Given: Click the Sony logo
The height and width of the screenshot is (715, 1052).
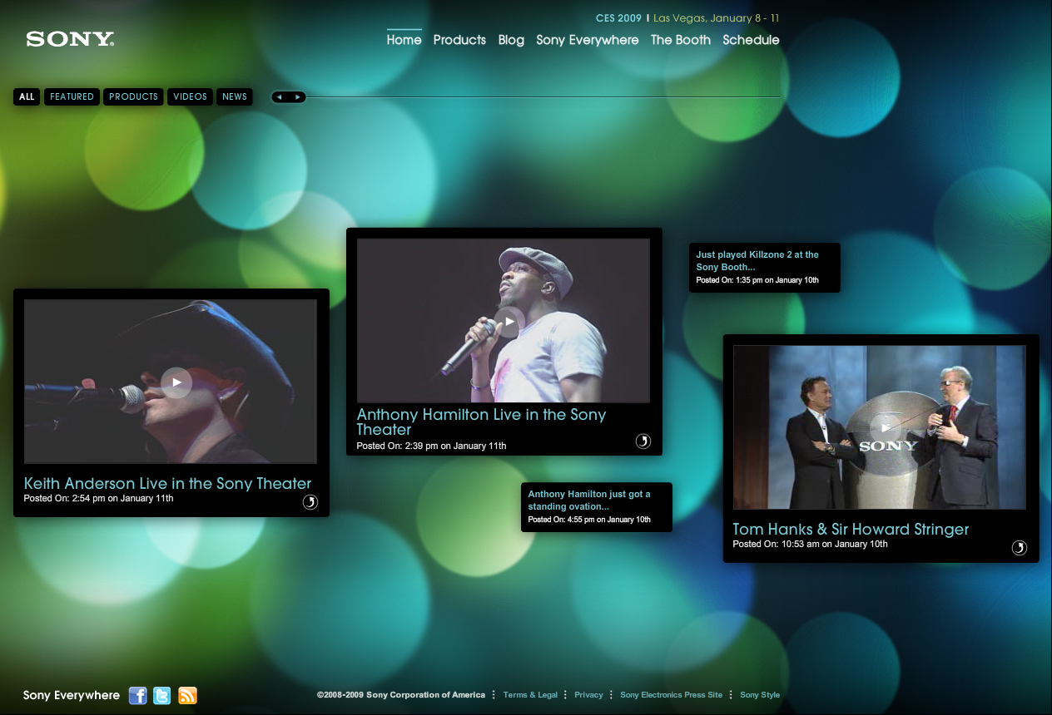Looking at the screenshot, I should click(70, 39).
